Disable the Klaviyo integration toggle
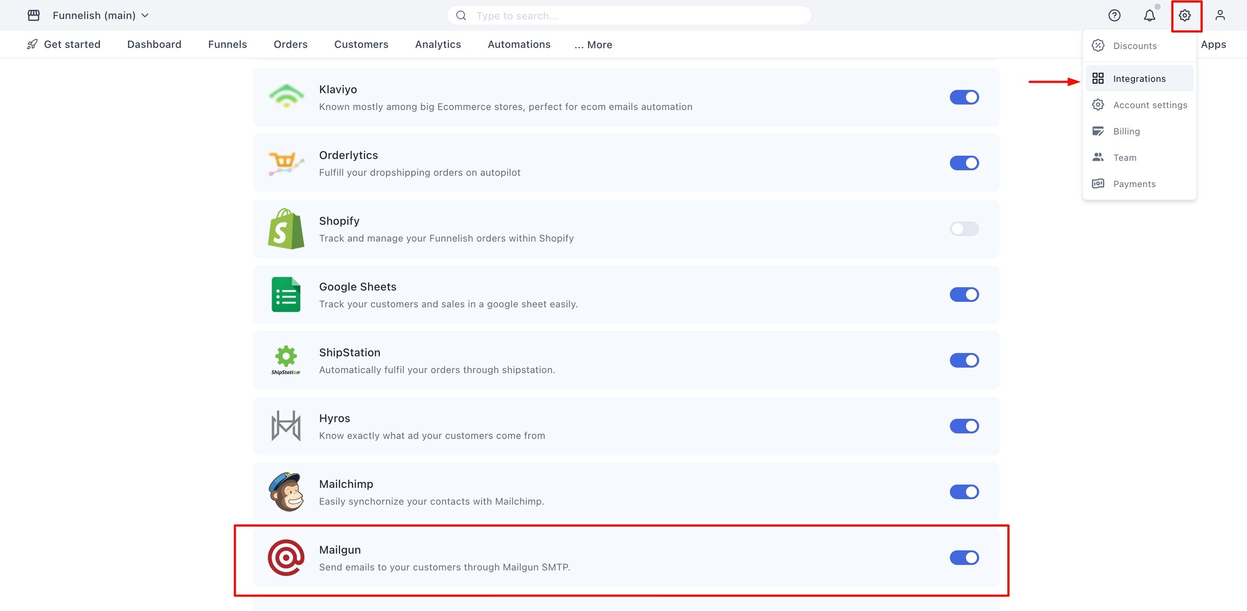Screen dimensions: 1247x611 pyautogui.click(x=964, y=97)
